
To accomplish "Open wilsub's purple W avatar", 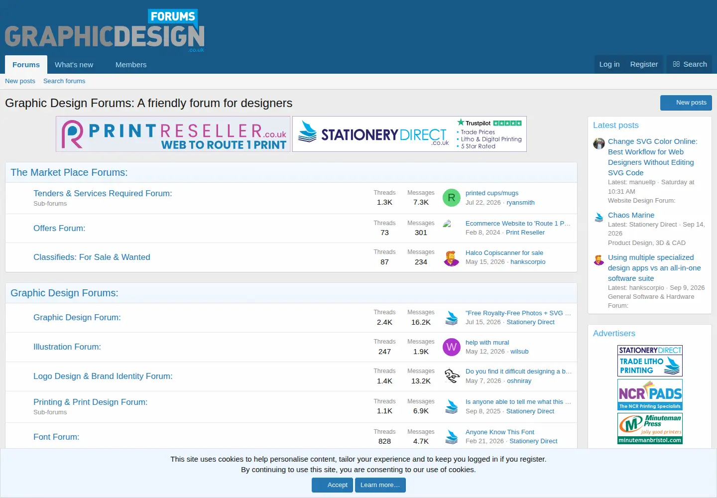I will (x=452, y=347).
